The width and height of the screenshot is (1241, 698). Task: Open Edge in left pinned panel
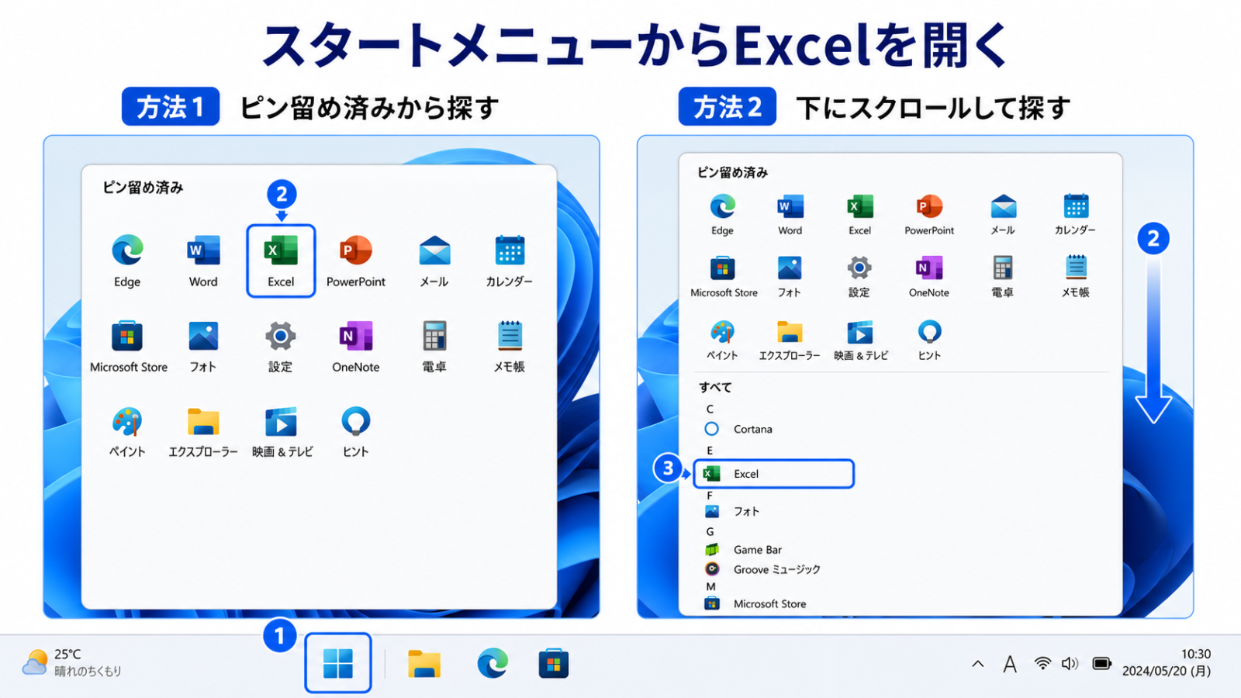tap(127, 261)
